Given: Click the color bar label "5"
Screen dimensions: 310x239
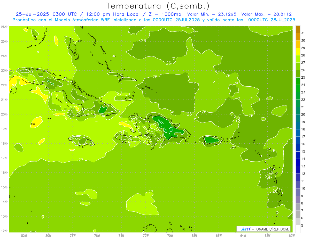Looking at the screenshot, I should pyautogui.click(x=302, y=226).
